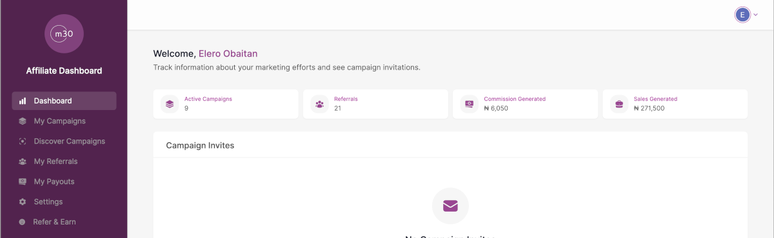774x238 pixels.
Task: Click the ₦ 6,050 commission value
Action: (496, 108)
